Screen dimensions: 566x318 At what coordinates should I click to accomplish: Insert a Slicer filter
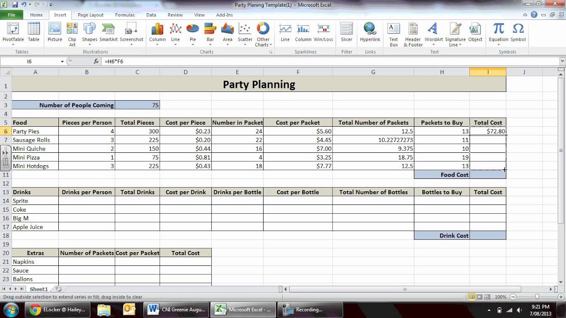tap(347, 33)
